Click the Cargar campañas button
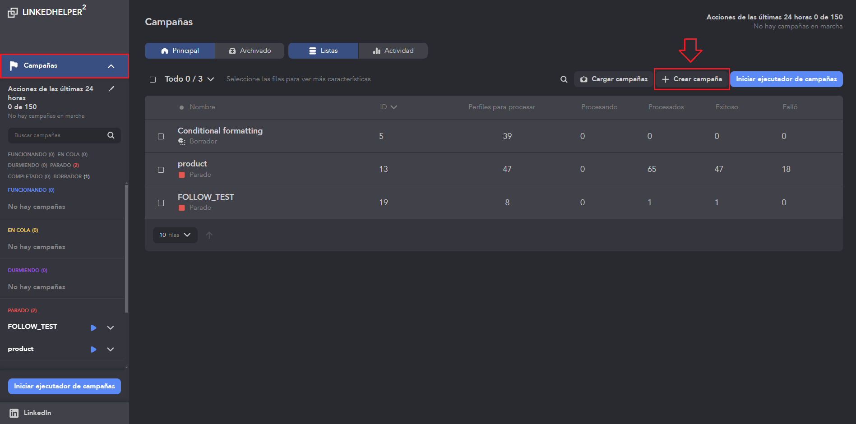This screenshot has width=856, height=424. (614, 79)
